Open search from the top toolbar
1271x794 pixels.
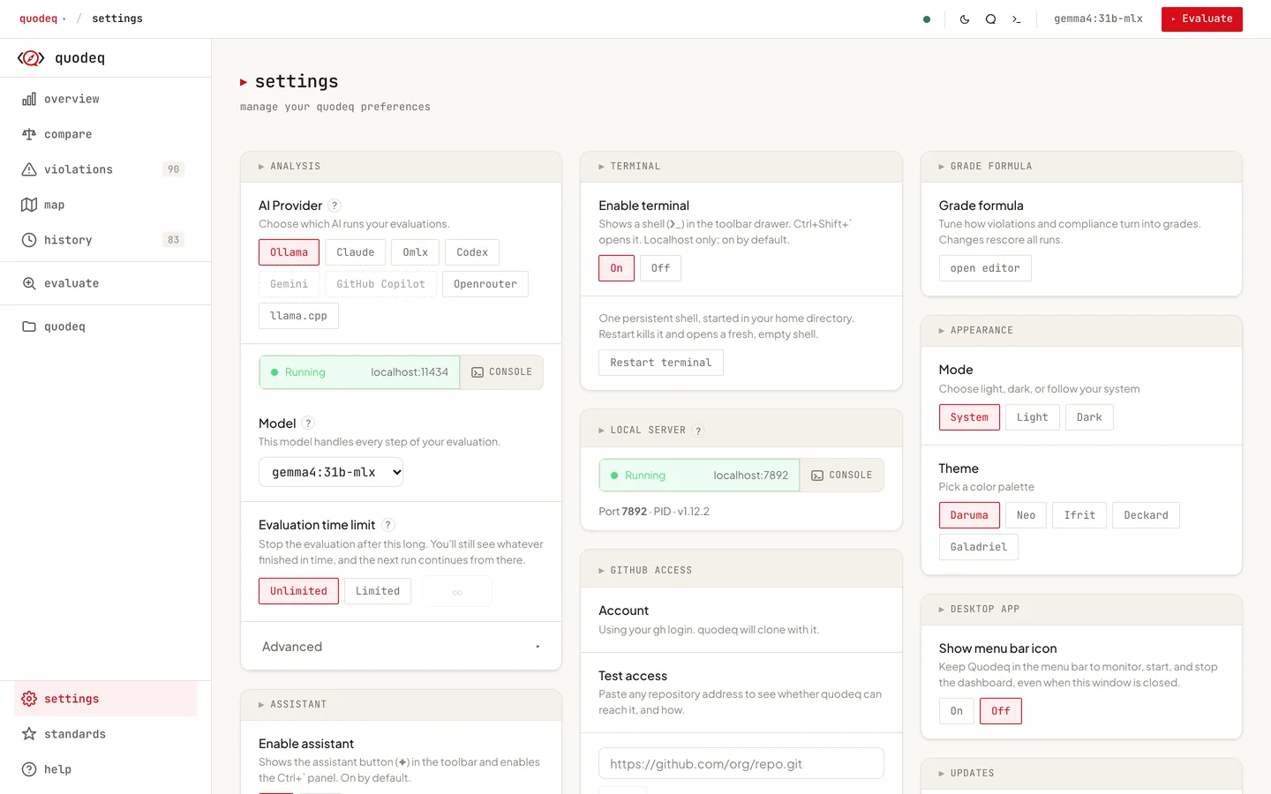[991, 19]
